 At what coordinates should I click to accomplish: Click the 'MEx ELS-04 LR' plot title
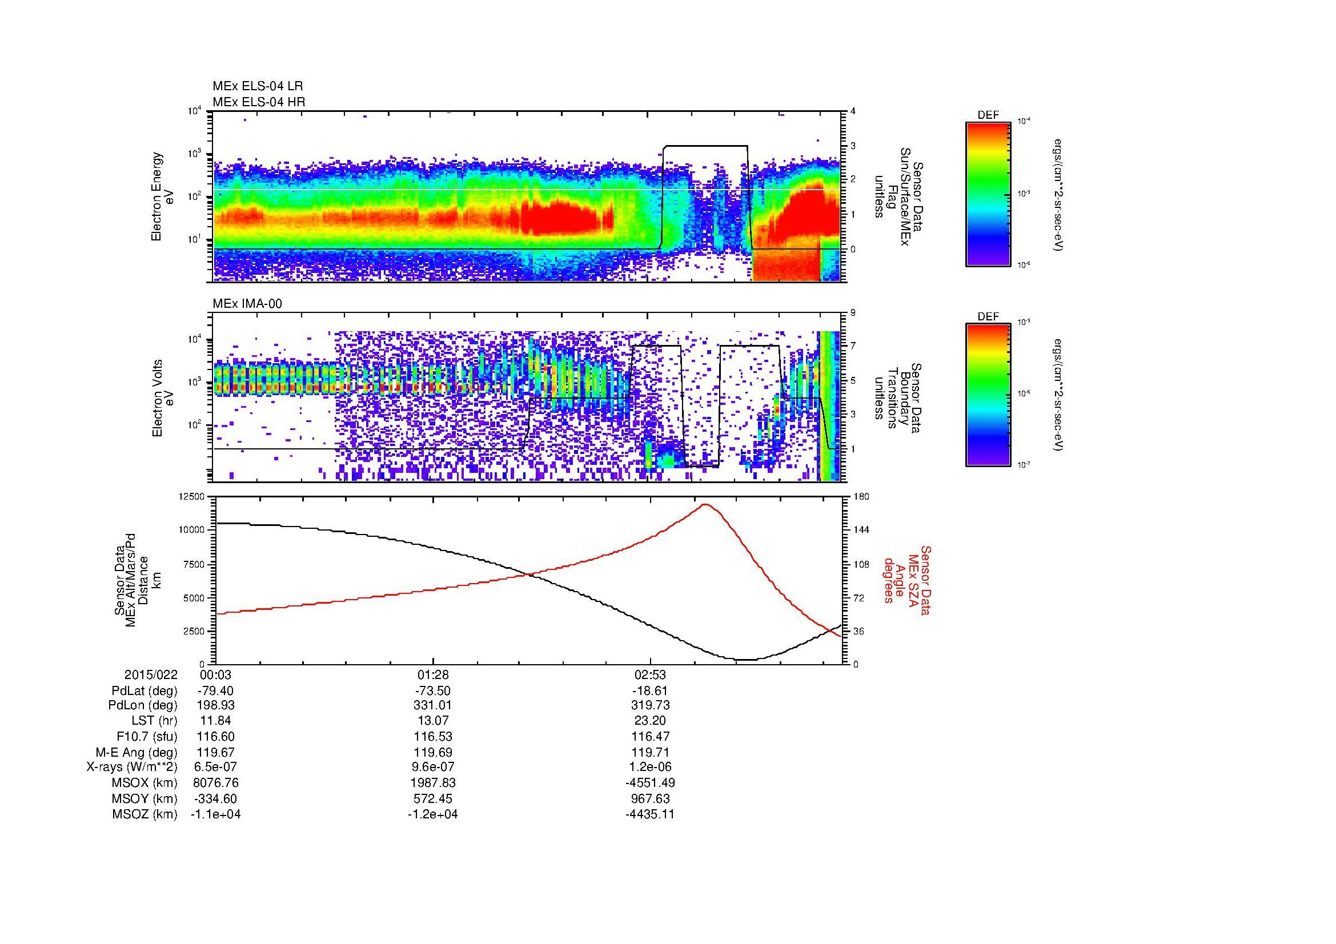click(x=258, y=86)
